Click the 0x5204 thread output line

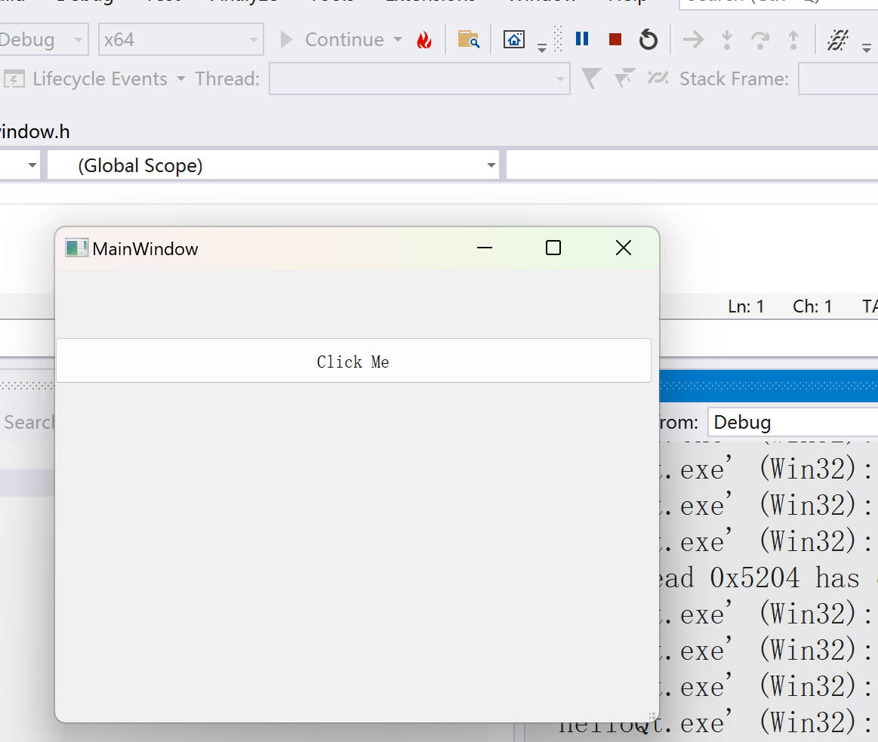tap(769, 578)
